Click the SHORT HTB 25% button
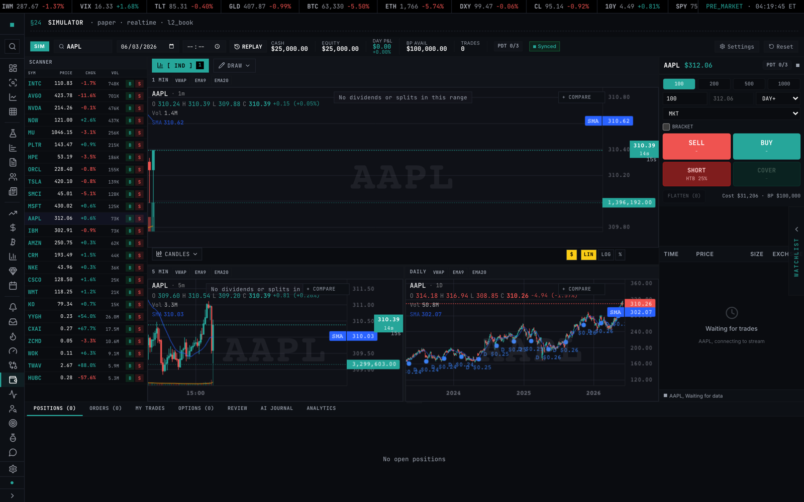 [x=696, y=174]
